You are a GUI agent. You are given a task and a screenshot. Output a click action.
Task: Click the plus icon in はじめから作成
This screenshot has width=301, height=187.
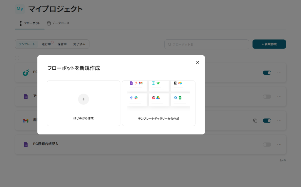coord(83,99)
